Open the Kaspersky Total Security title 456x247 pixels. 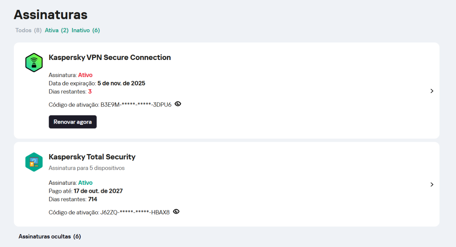tap(92, 157)
